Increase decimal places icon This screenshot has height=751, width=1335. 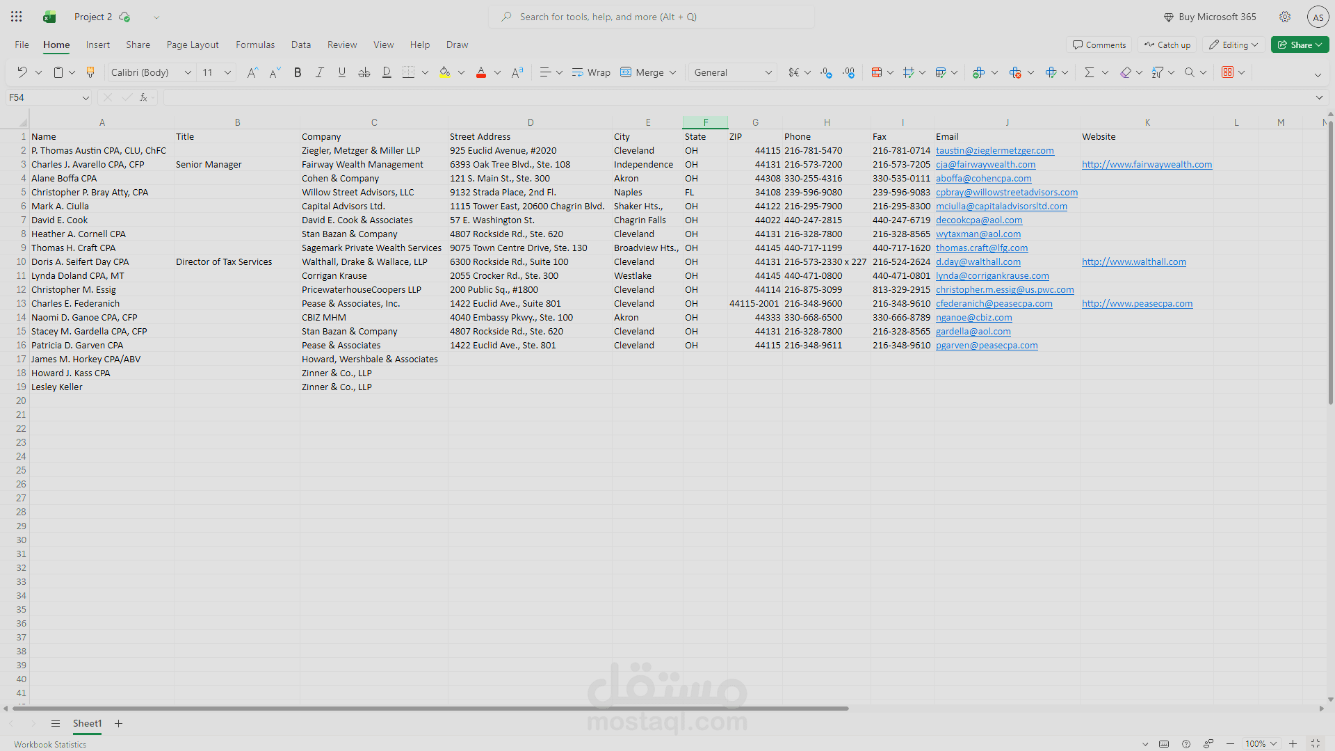click(x=826, y=72)
